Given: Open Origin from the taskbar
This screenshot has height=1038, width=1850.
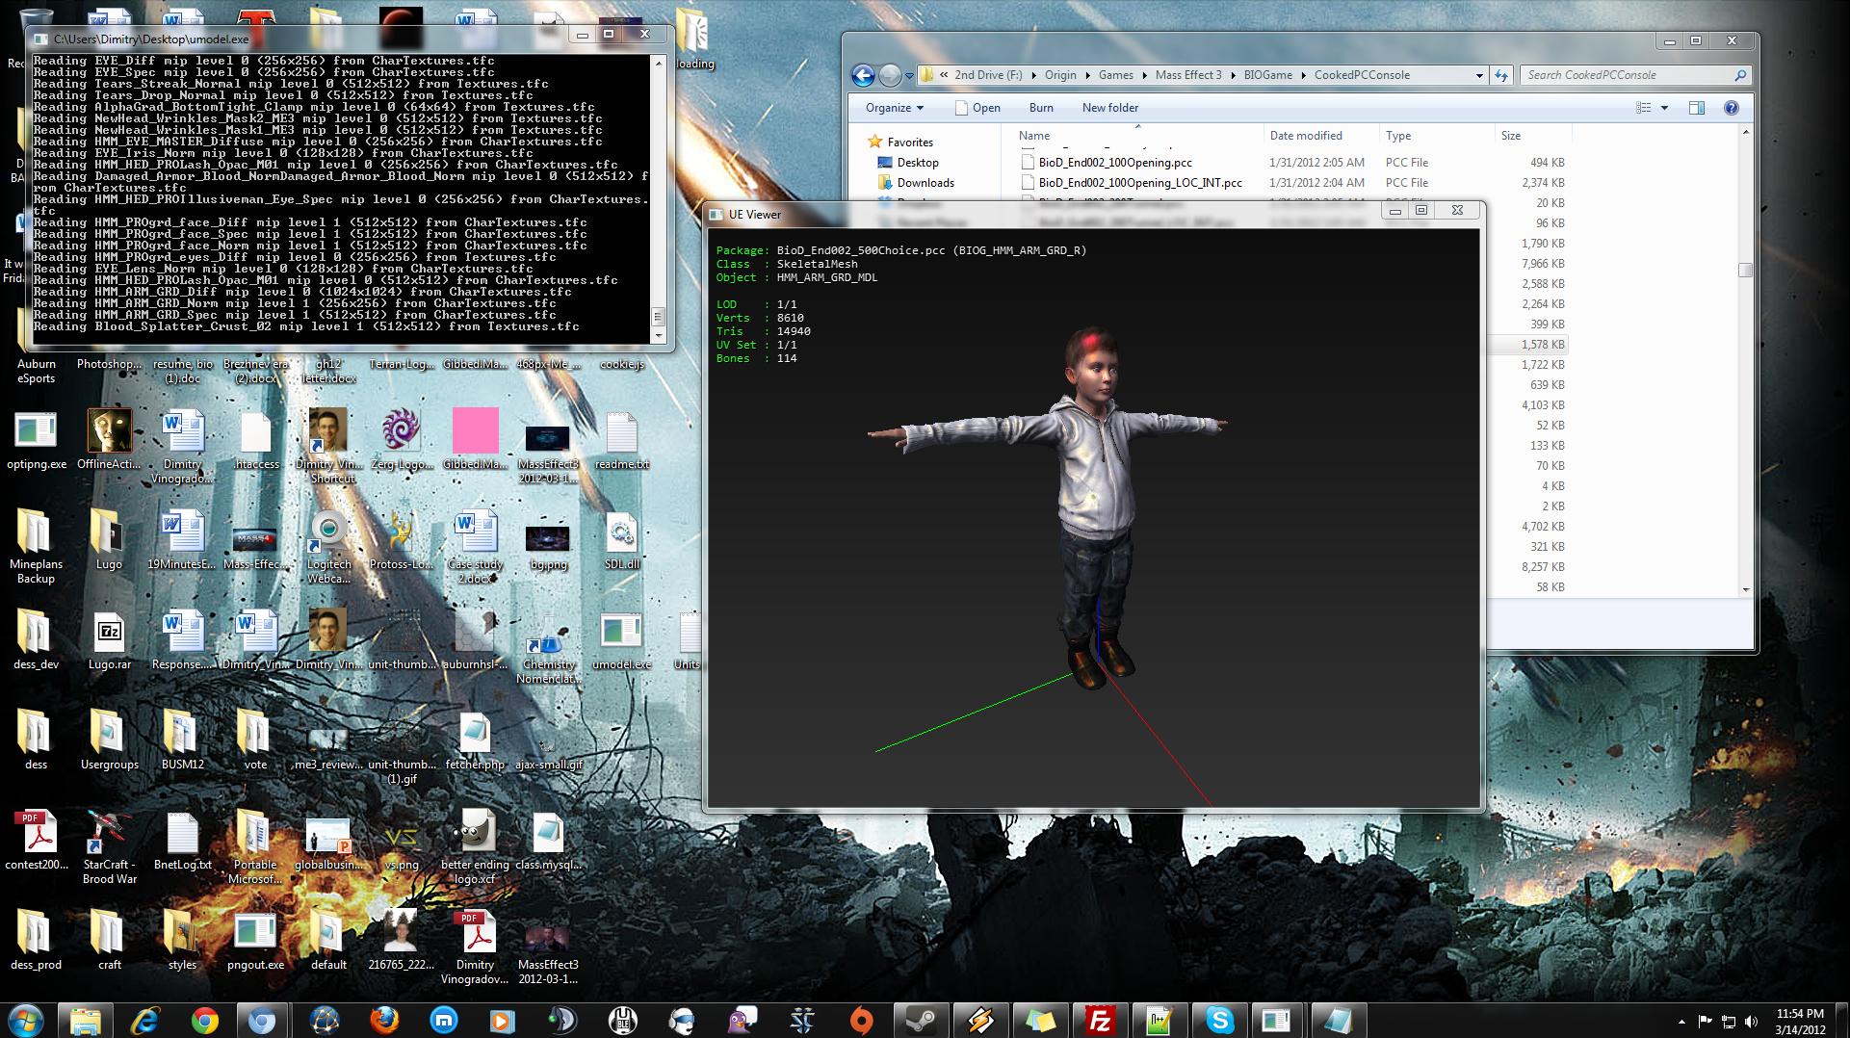Looking at the screenshot, I should coord(861,1021).
